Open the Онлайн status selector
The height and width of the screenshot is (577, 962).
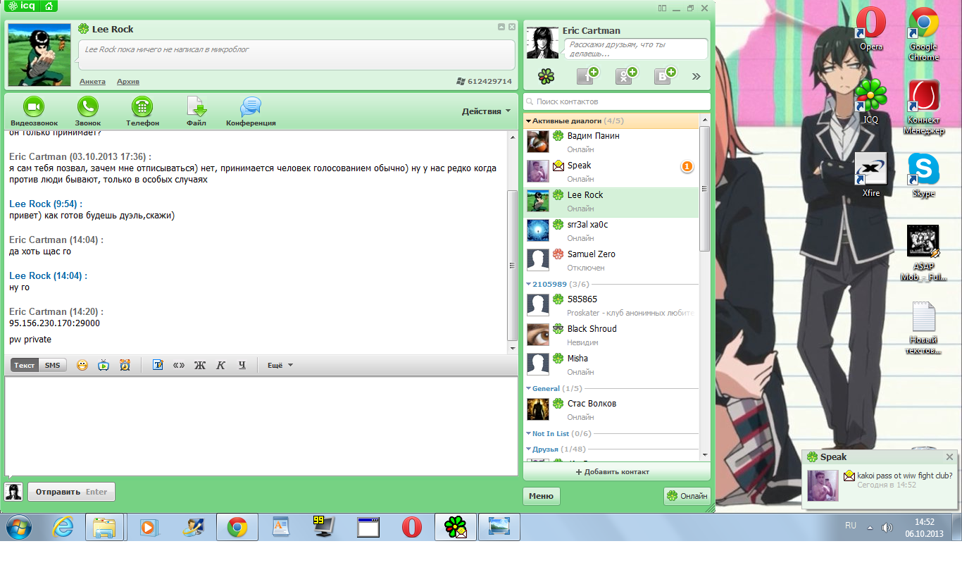pos(687,496)
